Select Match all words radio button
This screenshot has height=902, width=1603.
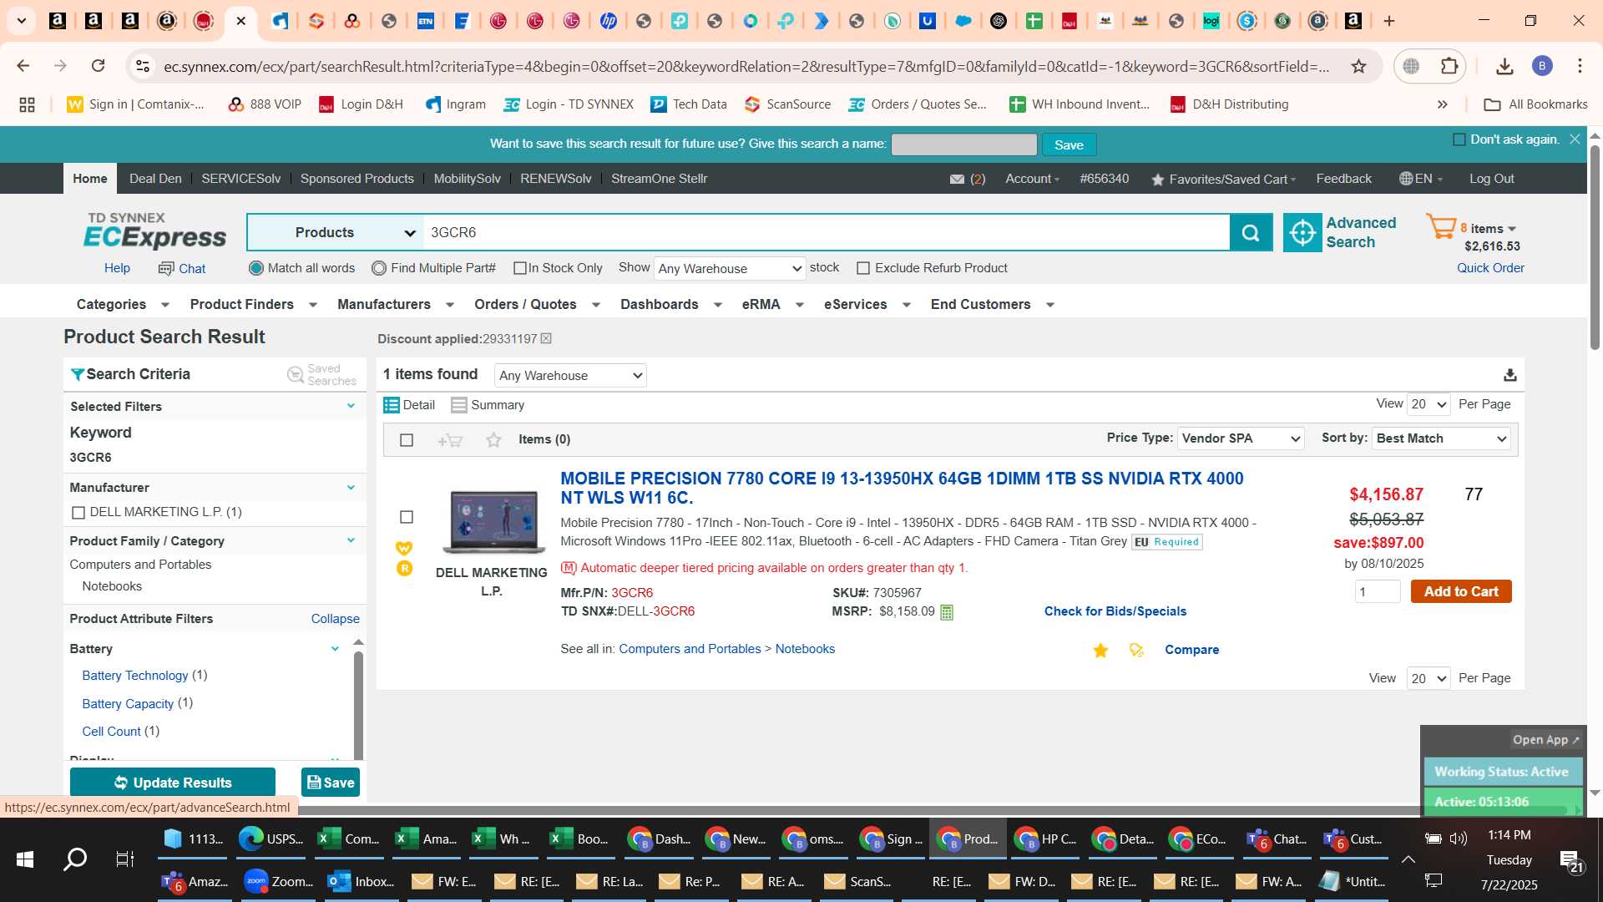coord(256,268)
